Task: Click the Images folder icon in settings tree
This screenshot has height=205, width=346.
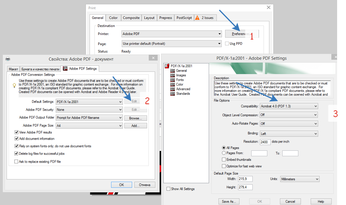Action: coord(173,75)
